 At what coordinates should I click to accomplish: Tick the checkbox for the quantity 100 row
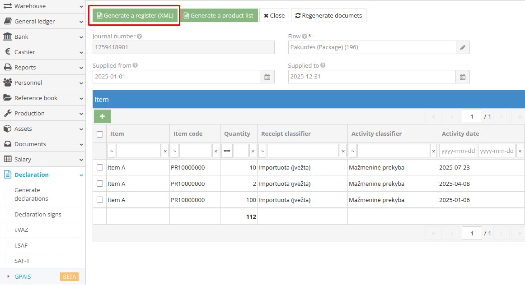pos(100,200)
